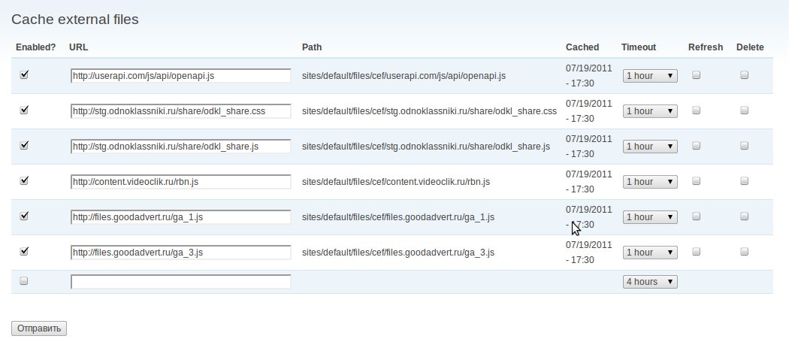The width and height of the screenshot is (789, 348).
Task: Click path text ending files.goodadvert.ru/ga_1.js
Action: 398,216
